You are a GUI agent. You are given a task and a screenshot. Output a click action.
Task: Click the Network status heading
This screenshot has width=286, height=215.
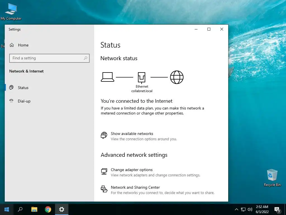point(119,58)
